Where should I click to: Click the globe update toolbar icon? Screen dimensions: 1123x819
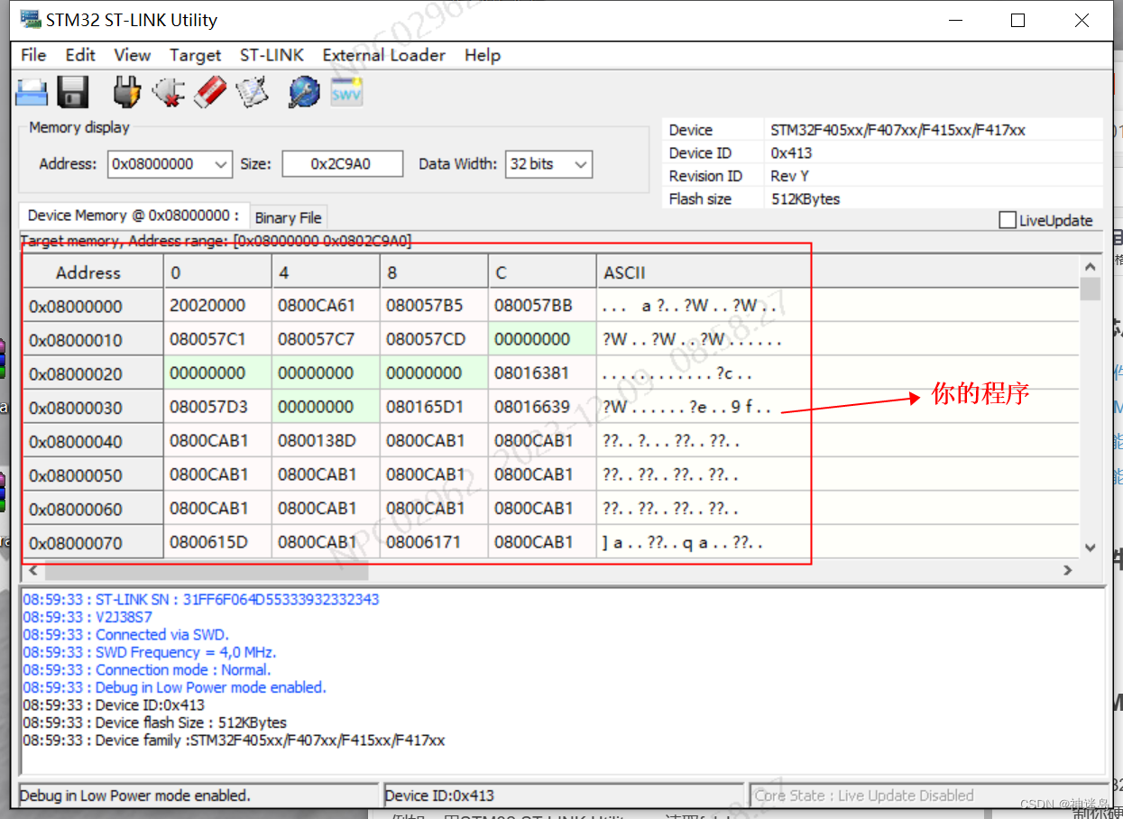tap(304, 92)
